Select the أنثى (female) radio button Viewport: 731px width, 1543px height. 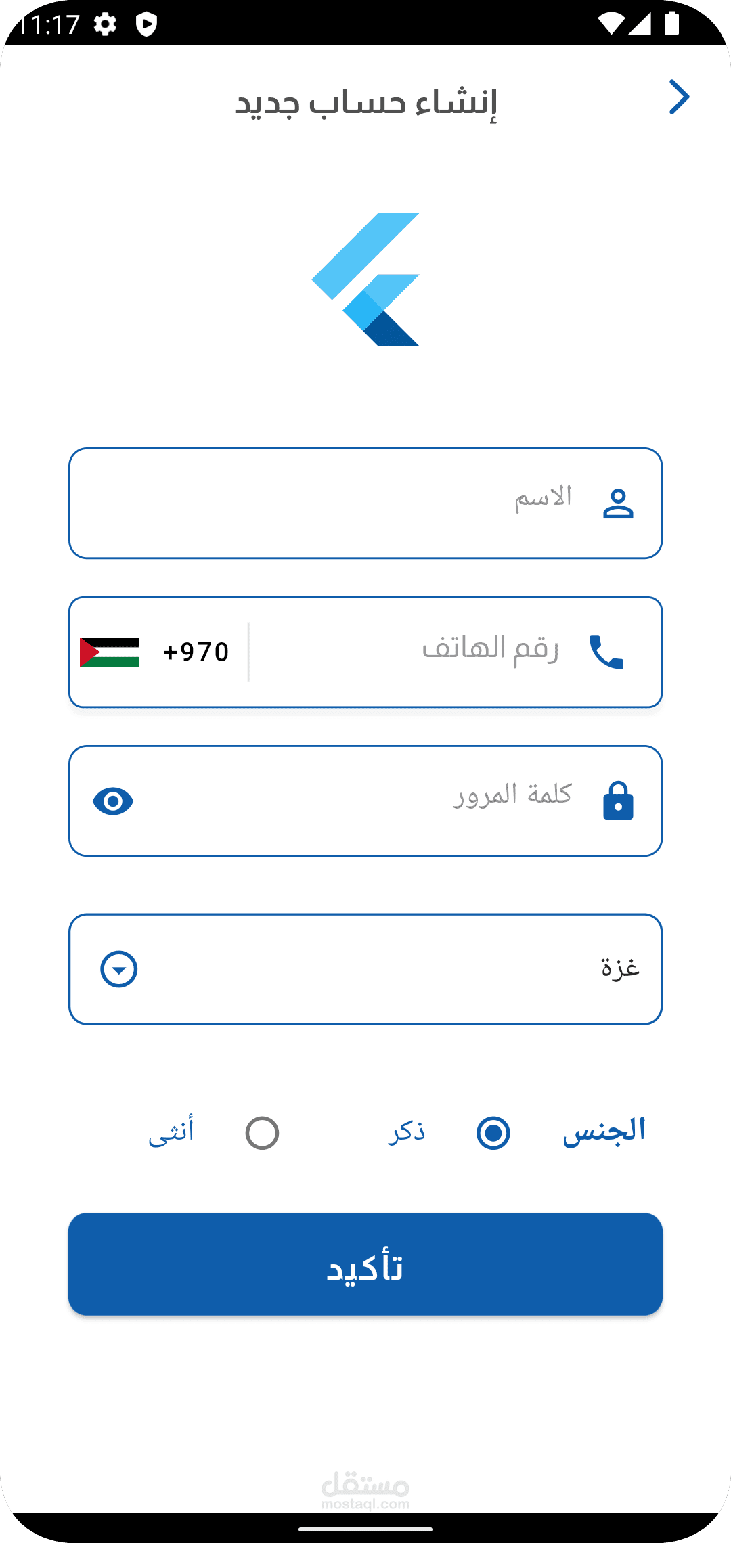click(262, 1133)
